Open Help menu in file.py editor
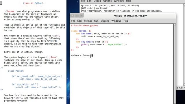 coord(126,21)
